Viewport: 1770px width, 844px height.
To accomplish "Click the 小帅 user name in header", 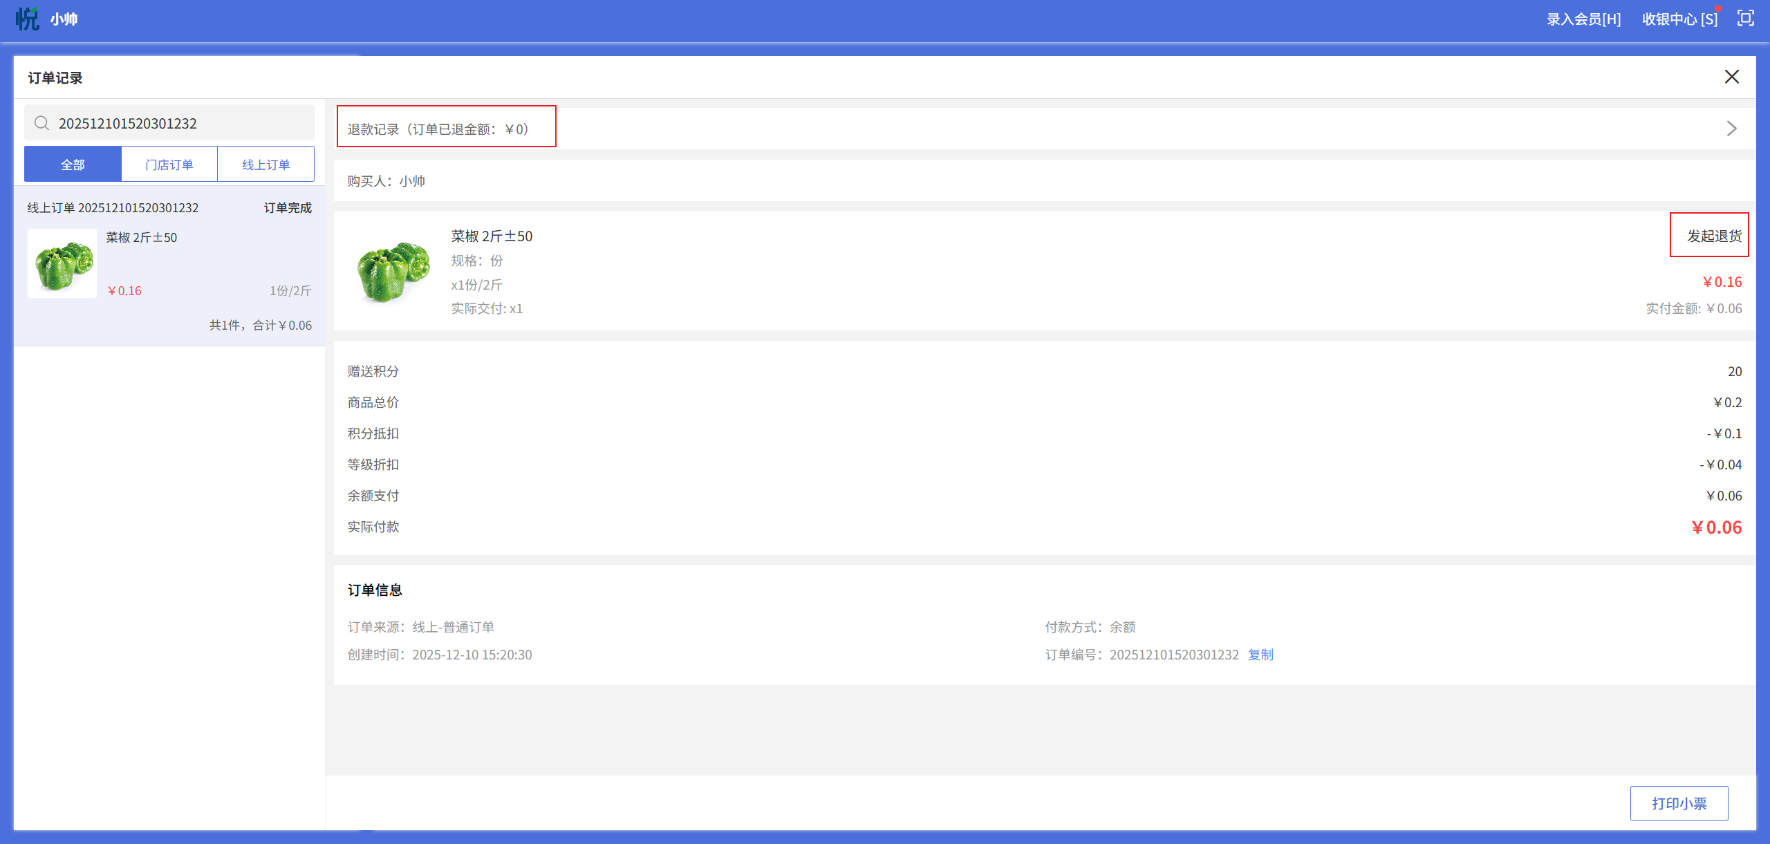I will (x=64, y=19).
